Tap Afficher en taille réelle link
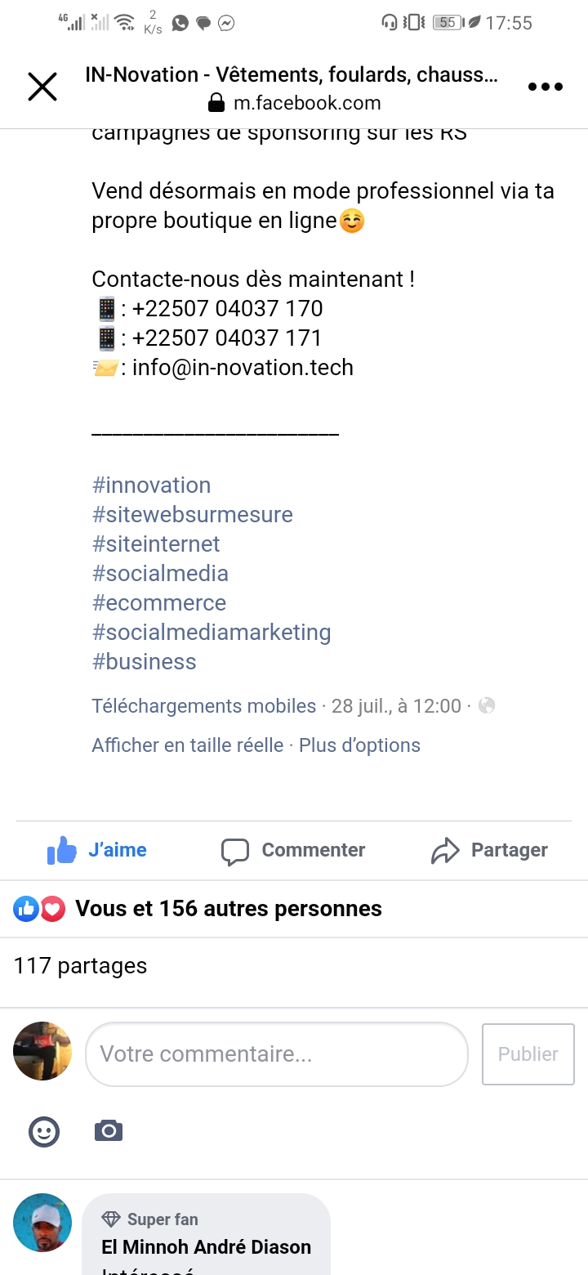The width and height of the screenshot is (588, 1275). click(188, 745)
